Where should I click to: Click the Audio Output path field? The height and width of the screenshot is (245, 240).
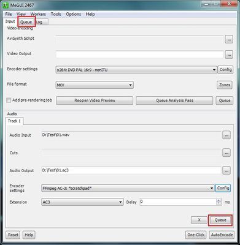[x=131, y=170]
